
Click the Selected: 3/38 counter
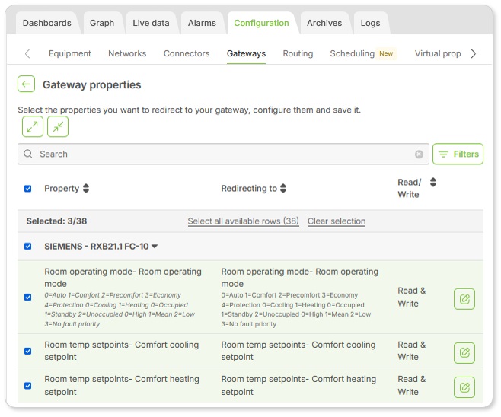[56, 221]
